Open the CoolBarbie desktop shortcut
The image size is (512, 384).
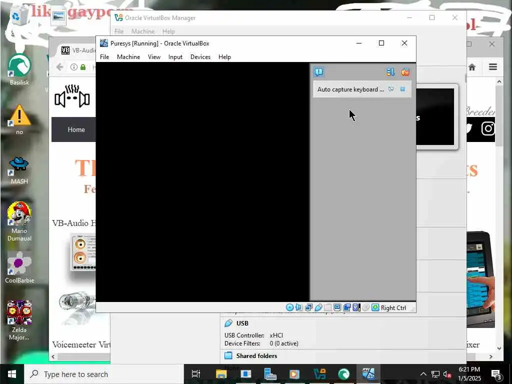coord(19,268)
